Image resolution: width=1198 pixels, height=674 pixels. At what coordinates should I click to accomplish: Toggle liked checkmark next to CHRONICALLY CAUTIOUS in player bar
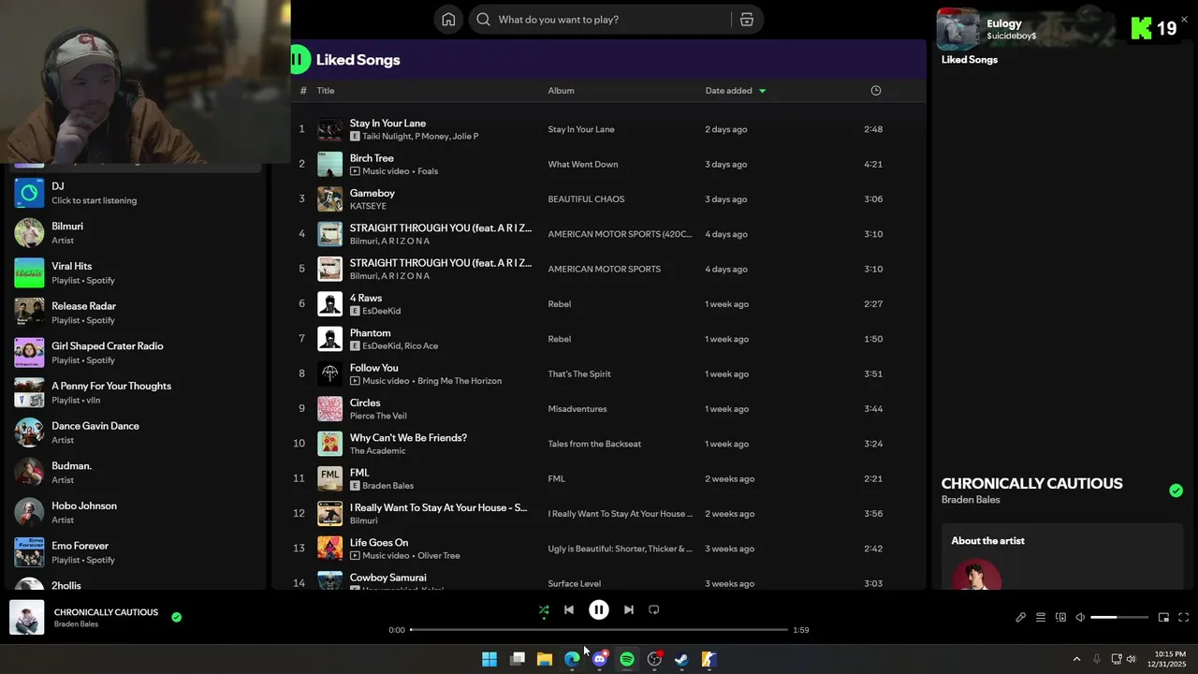click(x=176, y=617)
